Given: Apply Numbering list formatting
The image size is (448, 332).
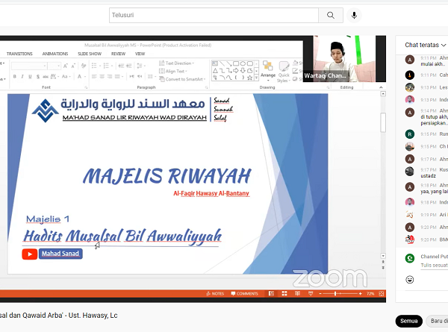Looking at the screenshot, I should [x=108, y=66].
